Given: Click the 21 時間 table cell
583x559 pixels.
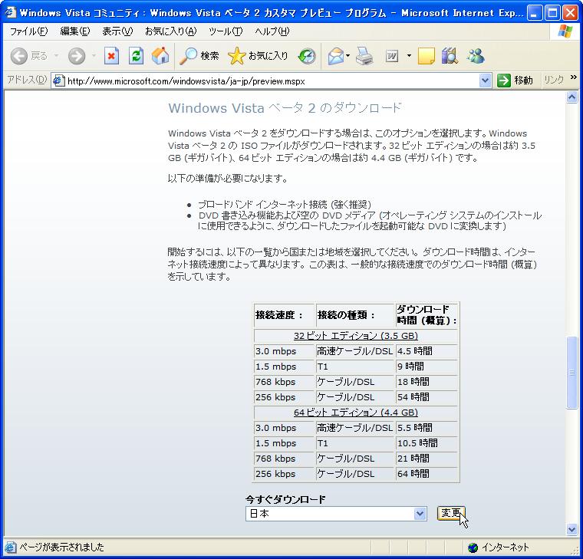Looking at the screenshot, I should tap(427, 459).
